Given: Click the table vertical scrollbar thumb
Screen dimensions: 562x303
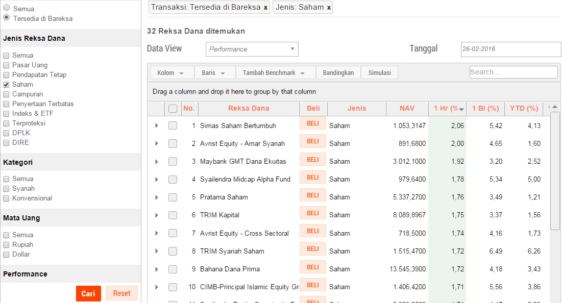Looking at the screenshot, I should 555,171.
